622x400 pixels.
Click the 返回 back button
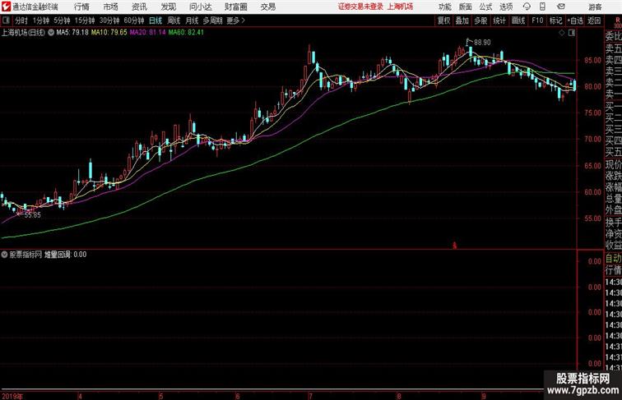tap(594, 21)
